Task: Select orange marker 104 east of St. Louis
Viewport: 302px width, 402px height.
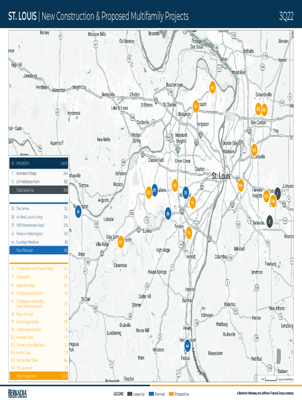Action: [x=241, y=185]
